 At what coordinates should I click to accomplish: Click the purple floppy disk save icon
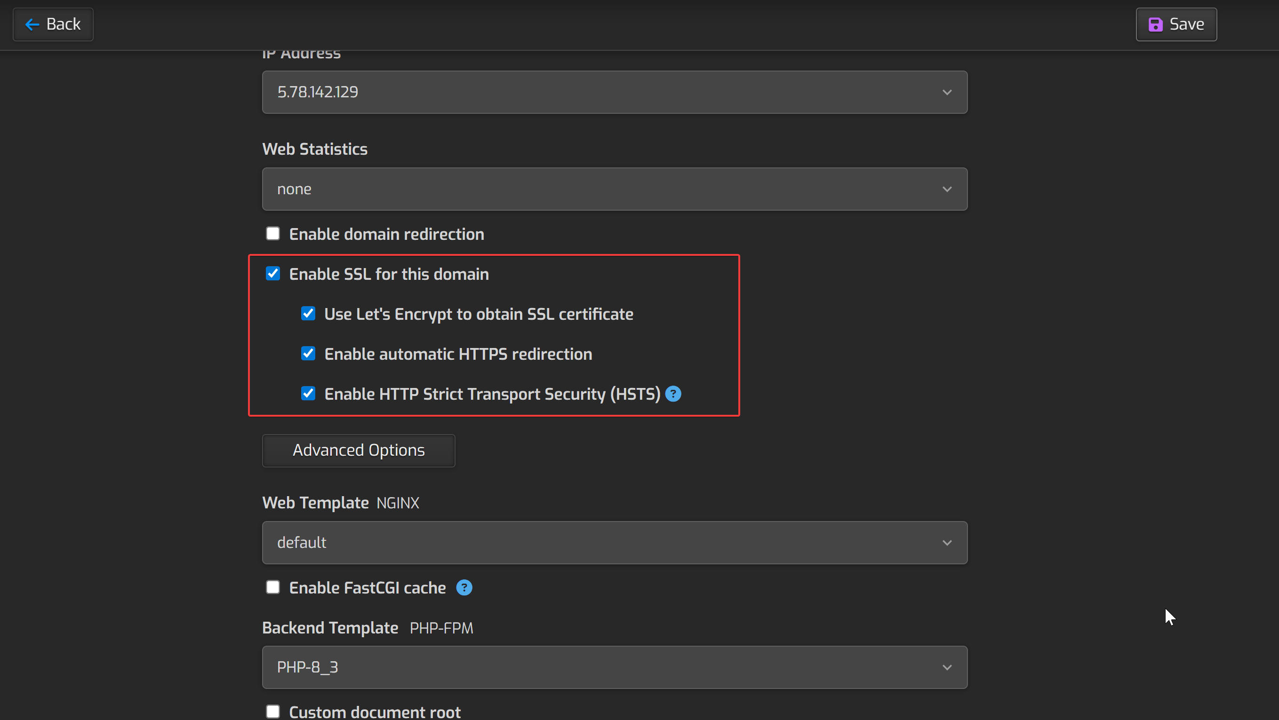pos(1155,24)
